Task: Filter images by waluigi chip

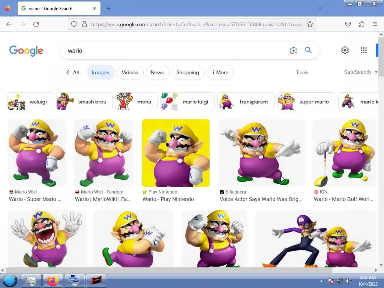Action: coord(30,101)
